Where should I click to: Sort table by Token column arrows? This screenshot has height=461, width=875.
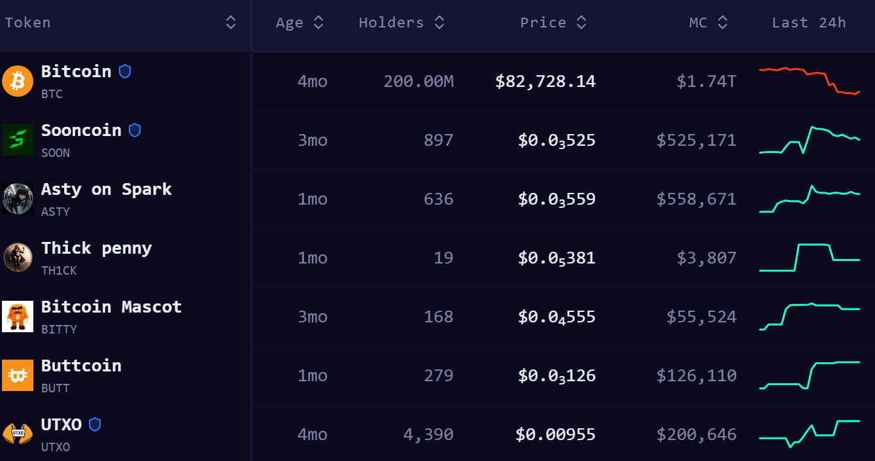click(231, 23)
